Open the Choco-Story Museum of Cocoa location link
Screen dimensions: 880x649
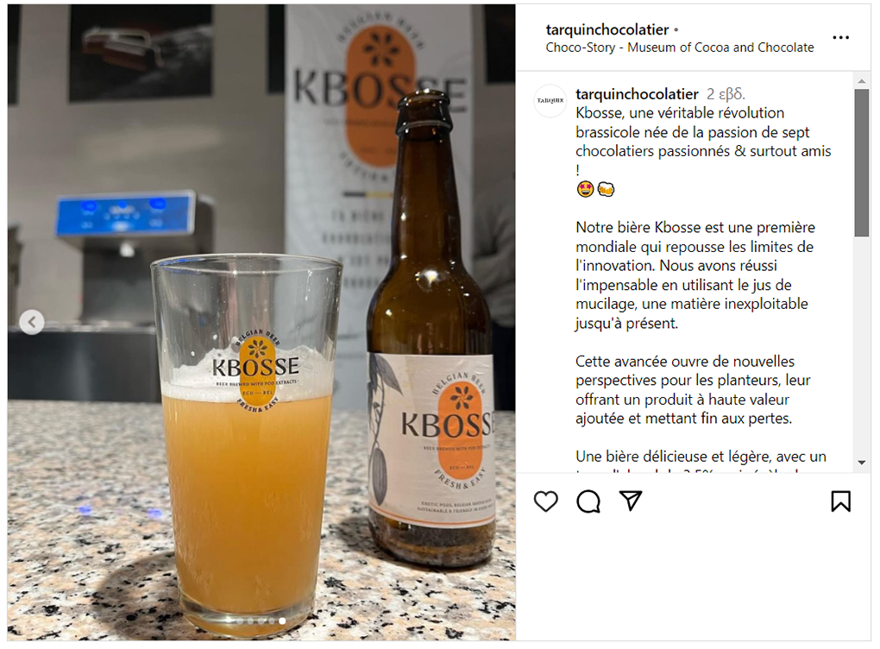[x=680, y=47]
